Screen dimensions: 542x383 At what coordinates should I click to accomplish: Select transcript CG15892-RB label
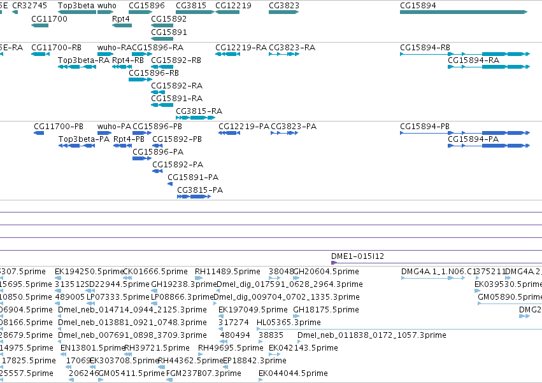[176, 60]
